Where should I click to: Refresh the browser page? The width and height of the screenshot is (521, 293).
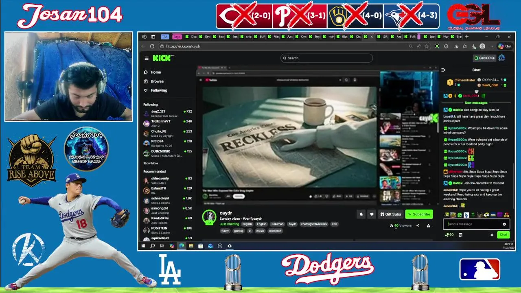pos(152,46)
